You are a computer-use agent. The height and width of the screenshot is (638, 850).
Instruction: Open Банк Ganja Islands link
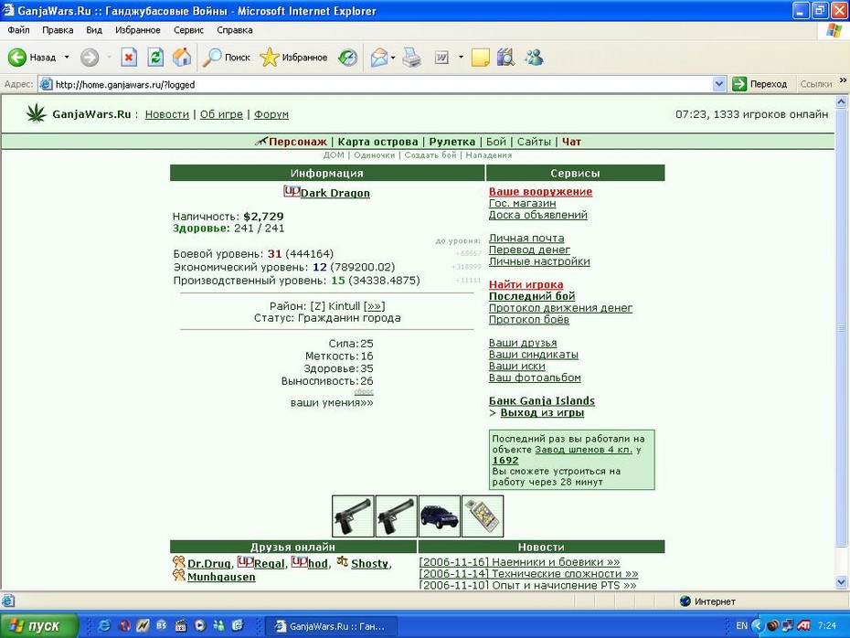[x=542, y=400]
